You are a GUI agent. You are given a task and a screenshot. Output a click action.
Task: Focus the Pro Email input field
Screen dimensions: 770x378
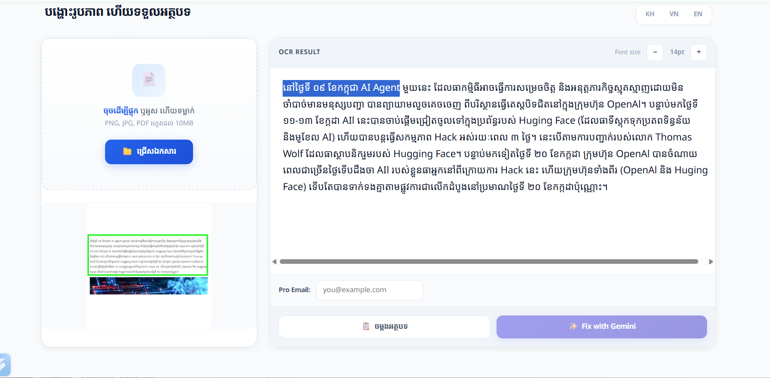pos(370,290)
